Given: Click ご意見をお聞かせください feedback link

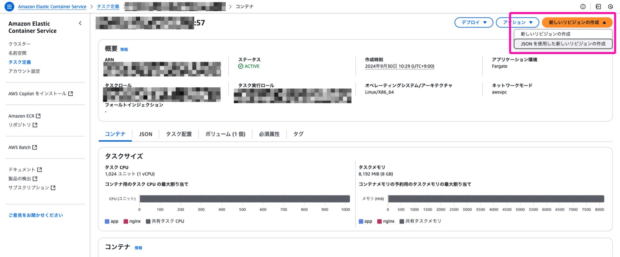Looking at the screenshot, I should [36, 215].
